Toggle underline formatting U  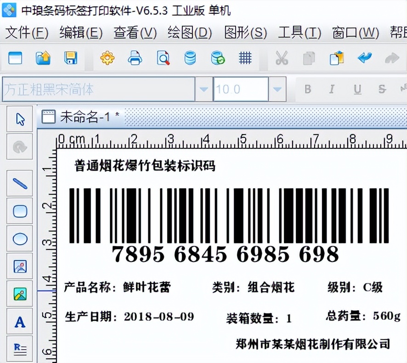point(357,89)
